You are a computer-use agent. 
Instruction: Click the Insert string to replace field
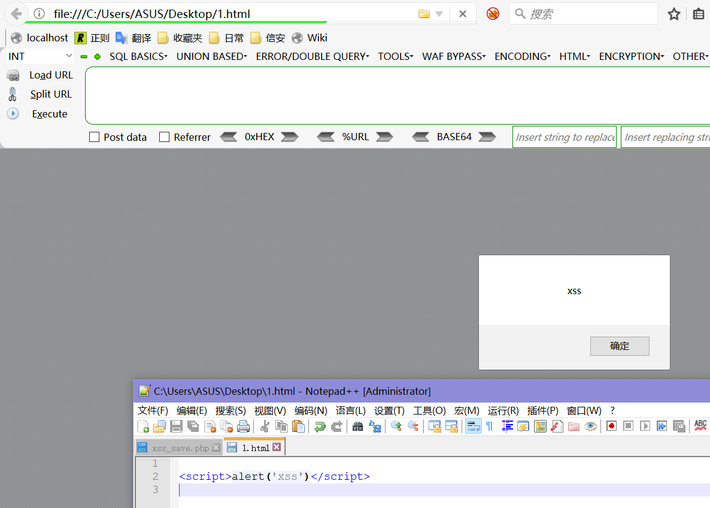click(x=564, y=137)
